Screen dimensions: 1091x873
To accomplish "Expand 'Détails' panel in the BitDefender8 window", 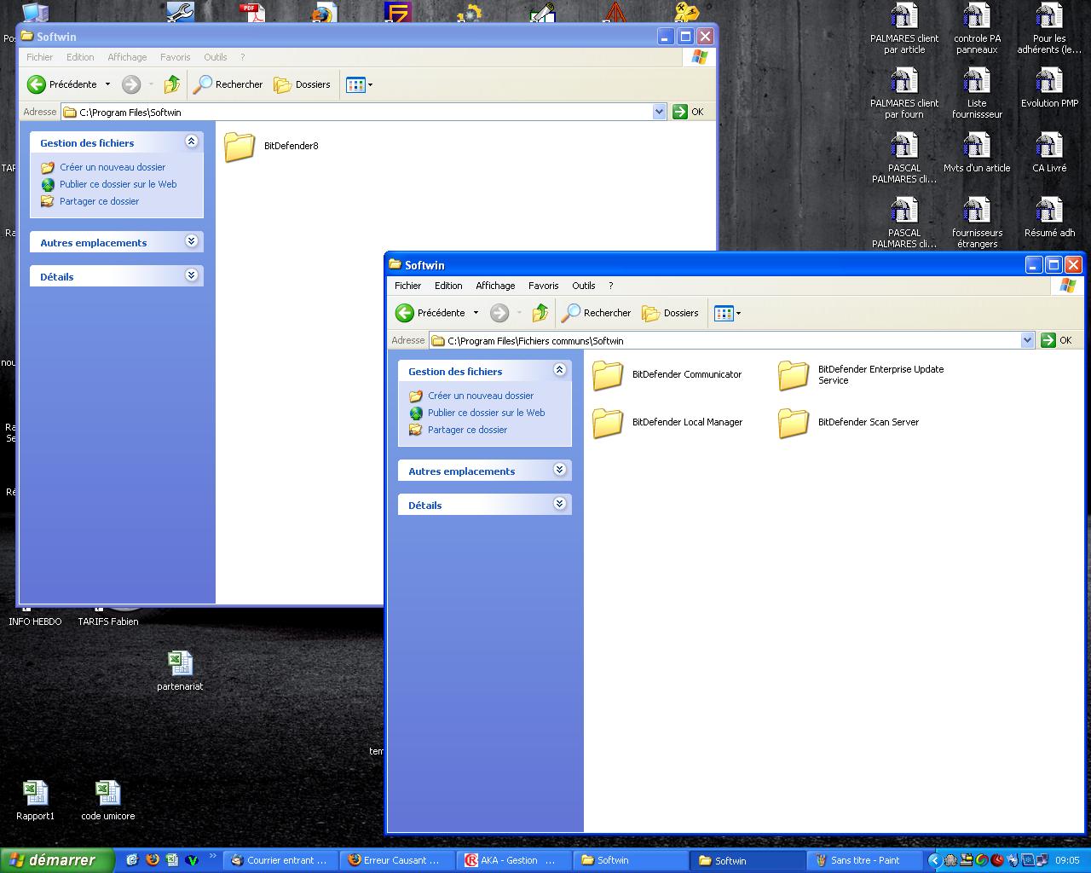I will tap(191, 275).
